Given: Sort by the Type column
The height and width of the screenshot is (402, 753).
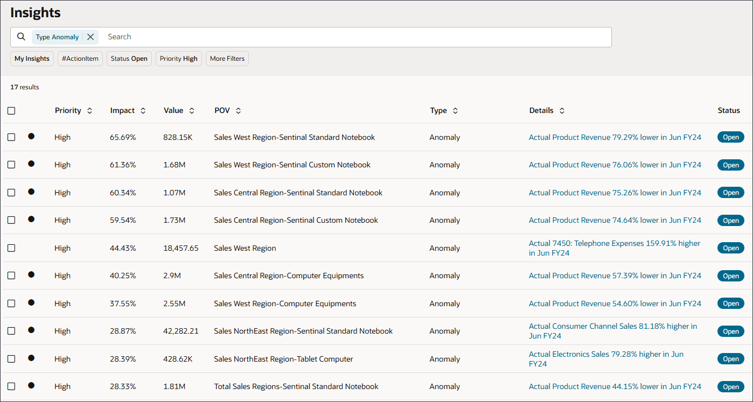Looking at the screenshot, I should click(455, 110).
